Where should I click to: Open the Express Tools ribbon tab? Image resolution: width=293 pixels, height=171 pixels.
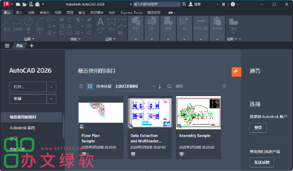131,13
